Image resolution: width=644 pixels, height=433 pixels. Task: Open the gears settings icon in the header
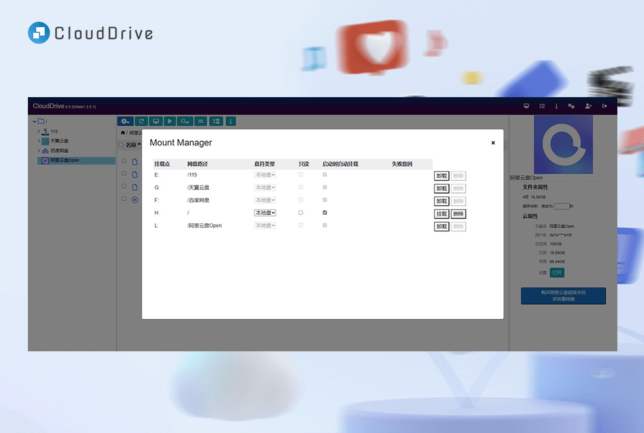pos(572,106)
